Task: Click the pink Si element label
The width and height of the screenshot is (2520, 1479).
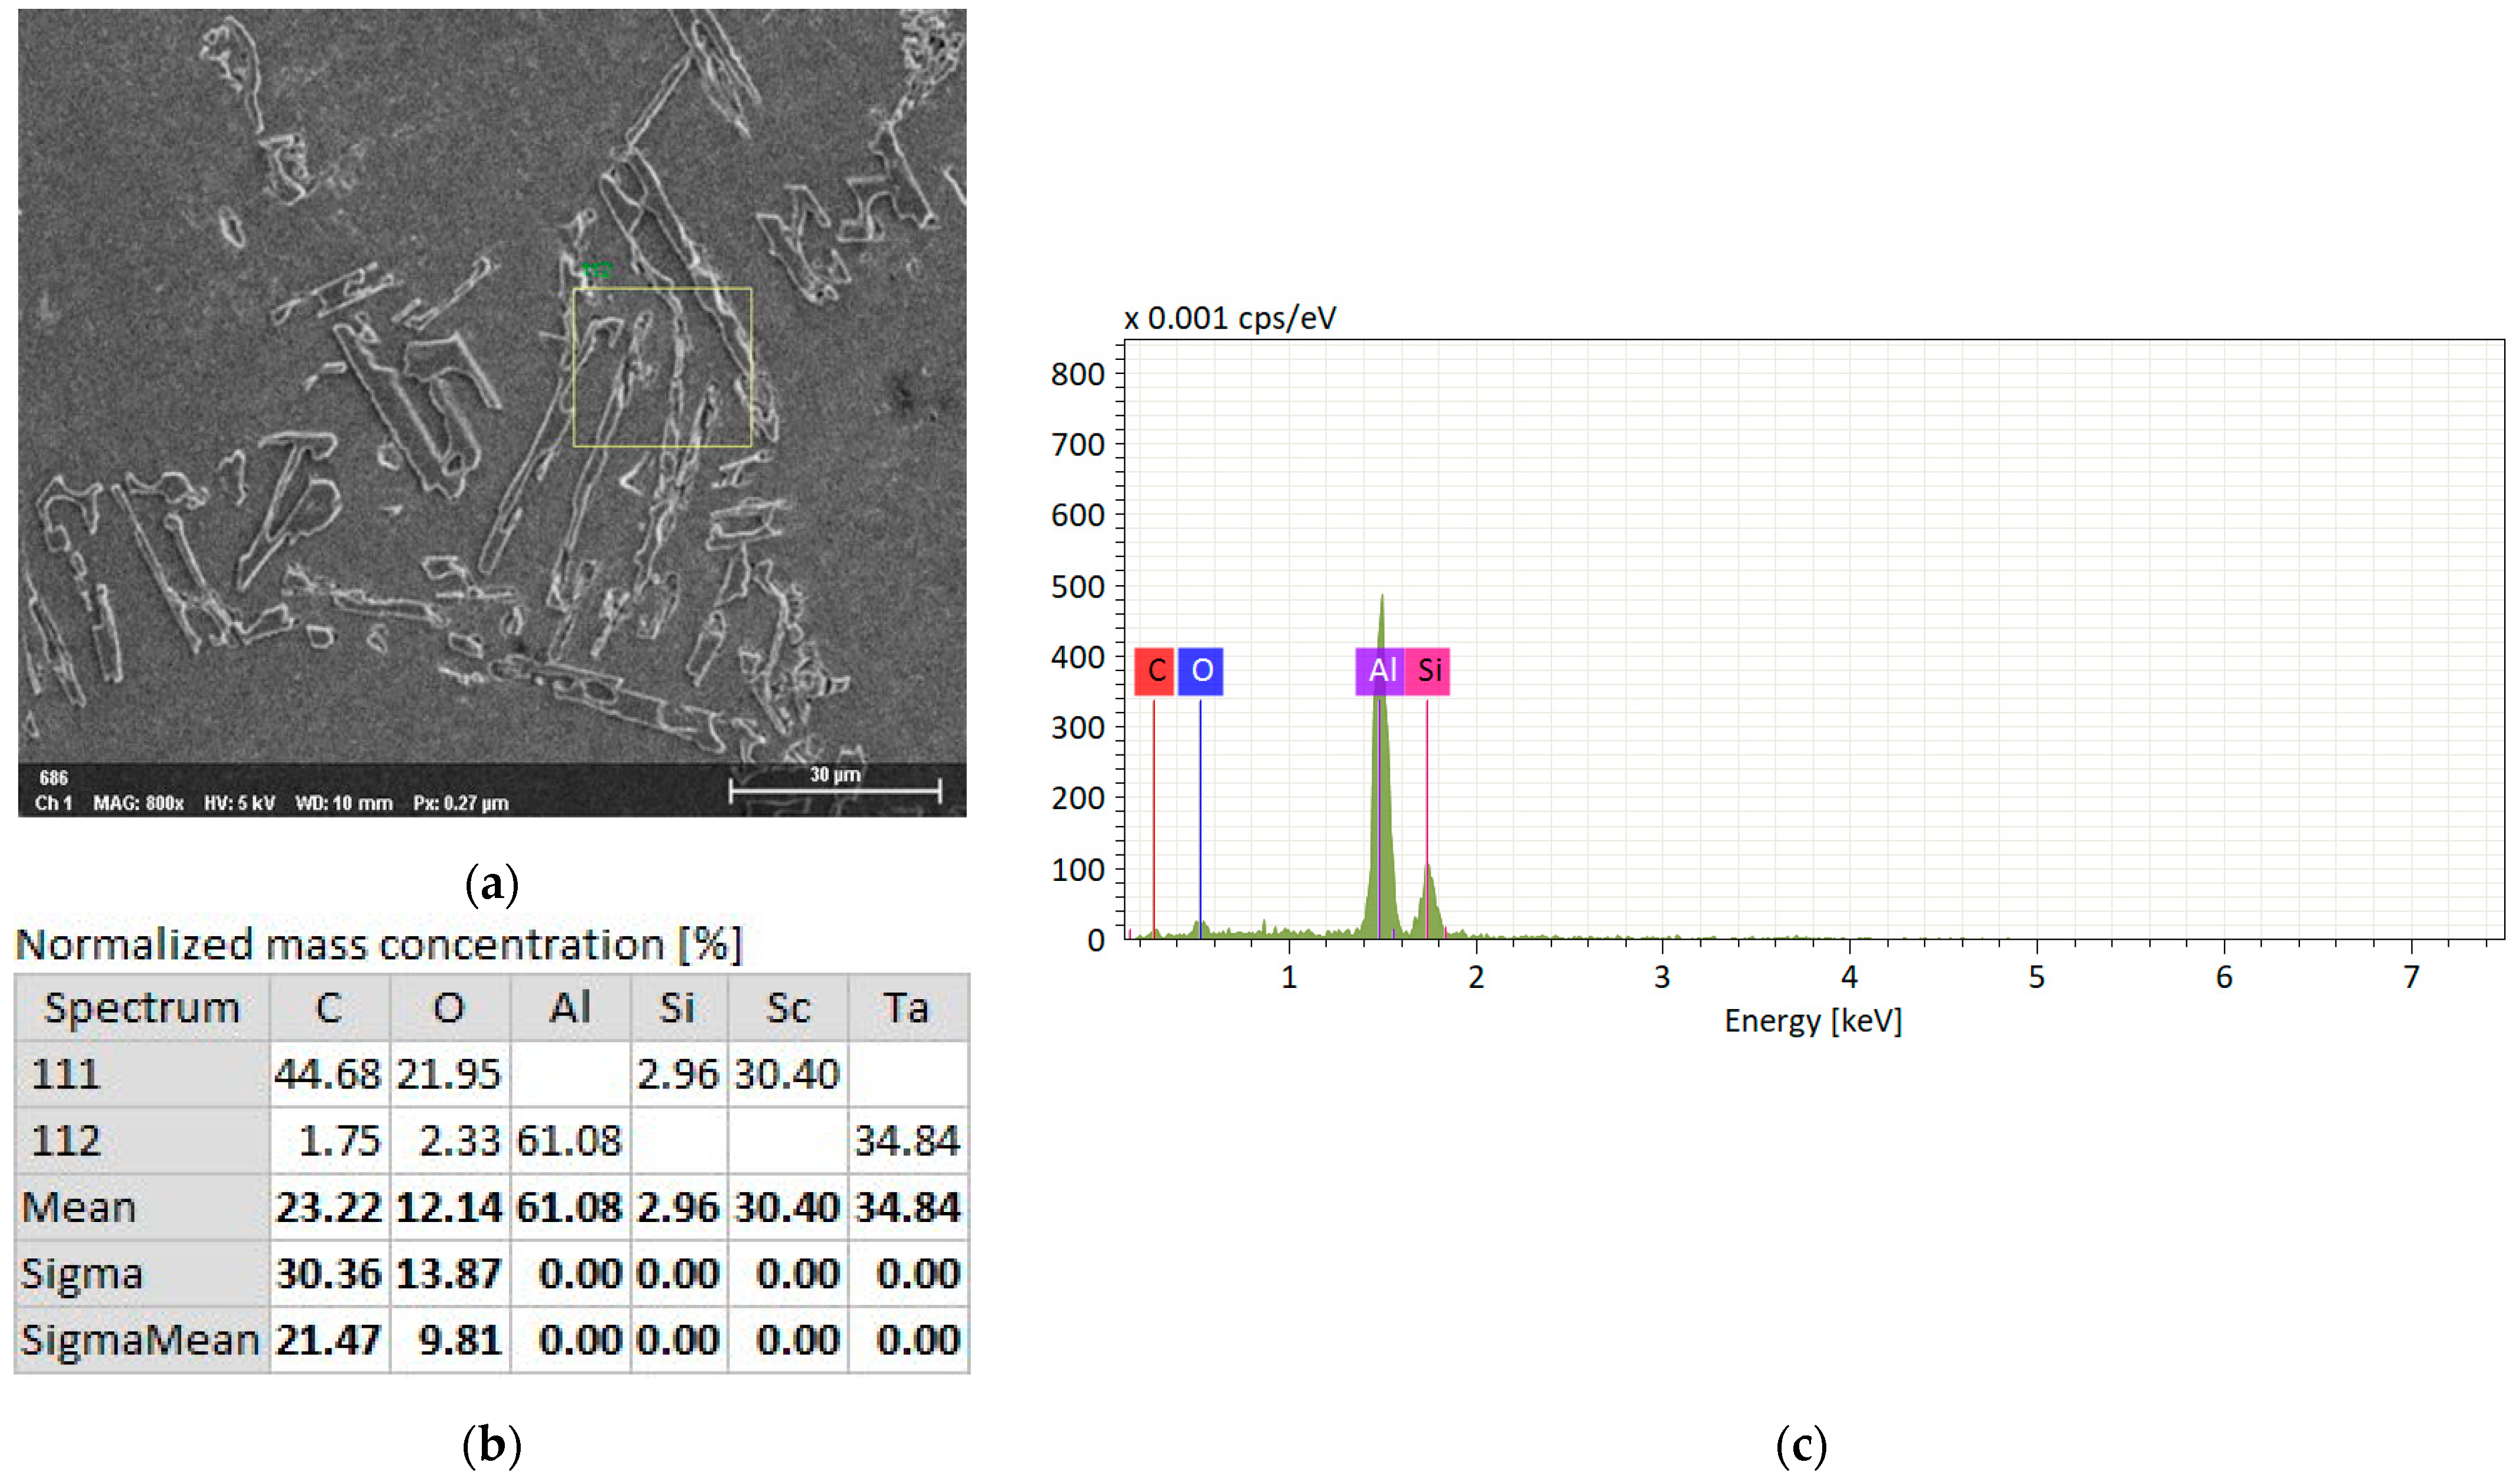Action: (x=1428, y=670)
